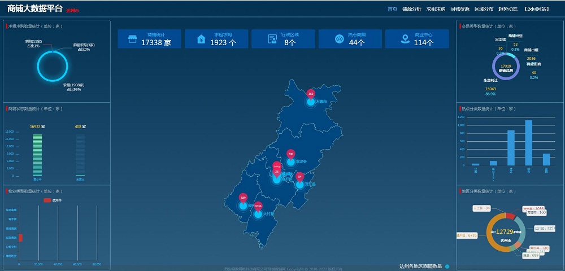Click the house icon in 求租求购 card
565x271 pixels.
[201, 39]
